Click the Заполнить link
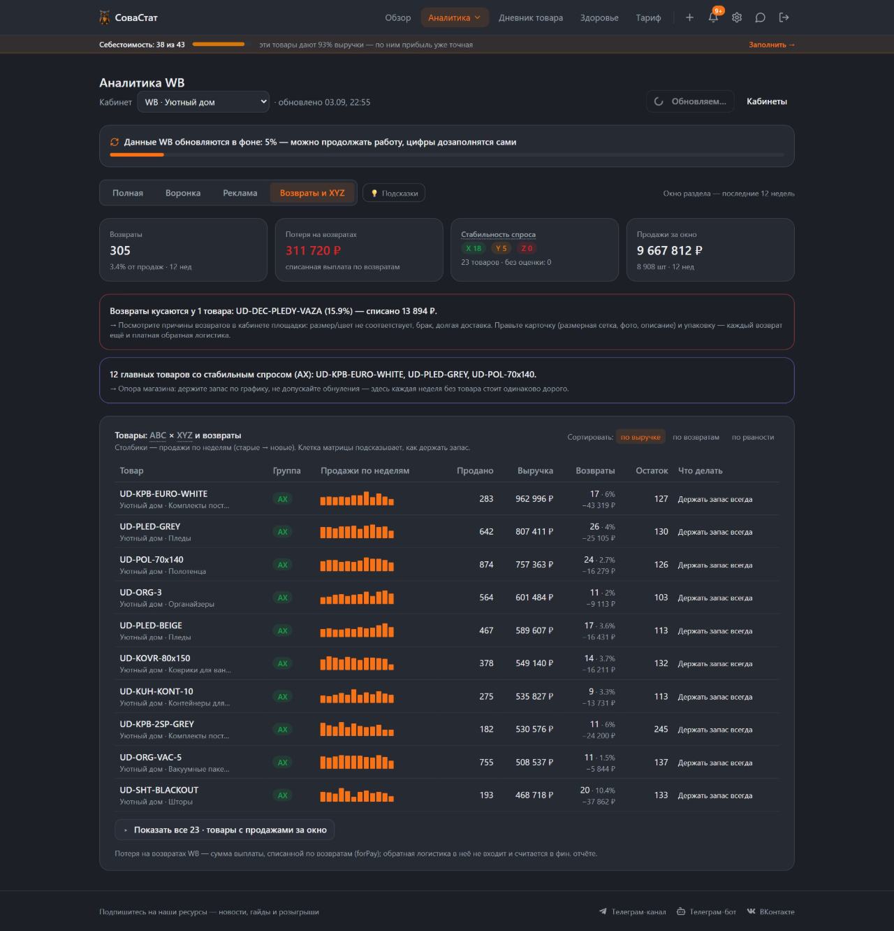 pos(772,45)
